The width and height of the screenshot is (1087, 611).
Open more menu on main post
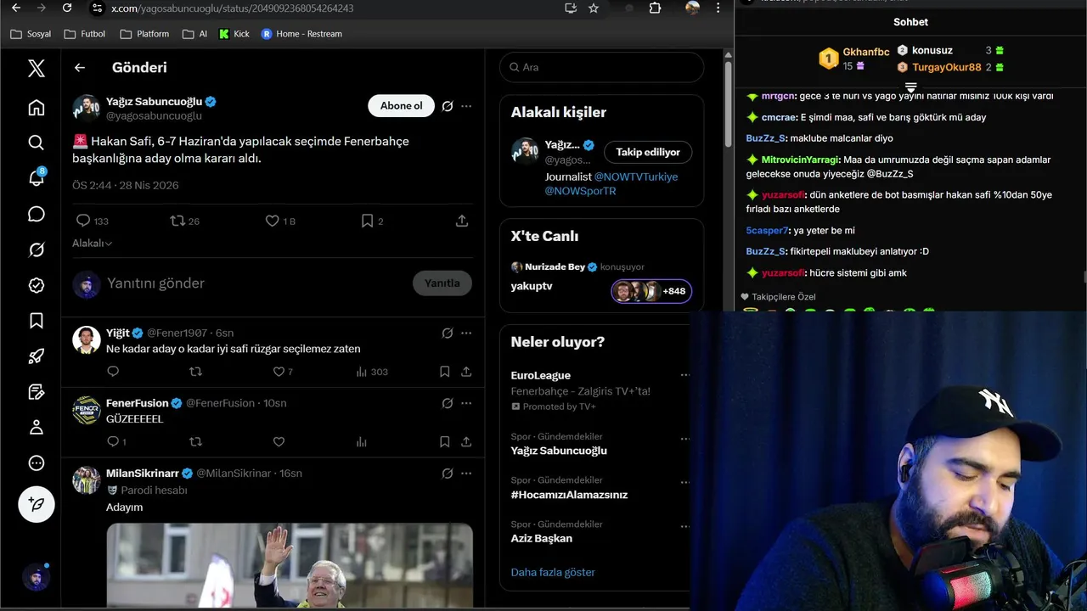(x=466, y=106)
